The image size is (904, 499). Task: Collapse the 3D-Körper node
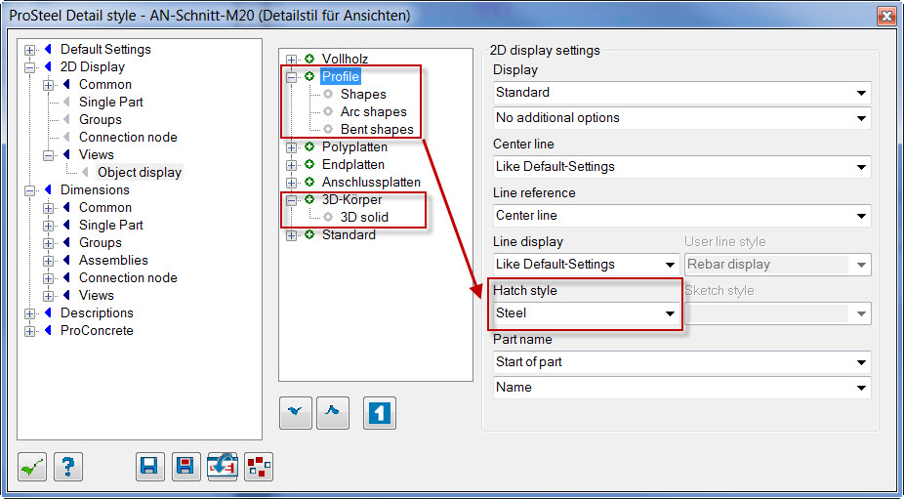(292, 200)
